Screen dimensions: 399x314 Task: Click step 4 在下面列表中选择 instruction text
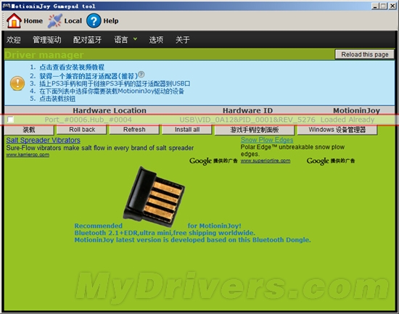(112, 91)
